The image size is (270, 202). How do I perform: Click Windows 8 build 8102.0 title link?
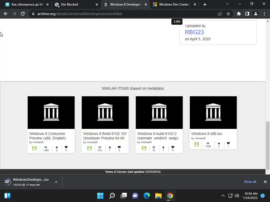tap(158, 136)
